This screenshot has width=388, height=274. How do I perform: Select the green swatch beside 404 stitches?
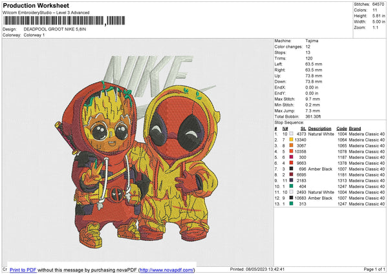point(291,186)
